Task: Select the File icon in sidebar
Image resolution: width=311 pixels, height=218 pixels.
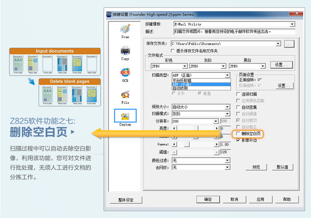Action: pos(125,95)
